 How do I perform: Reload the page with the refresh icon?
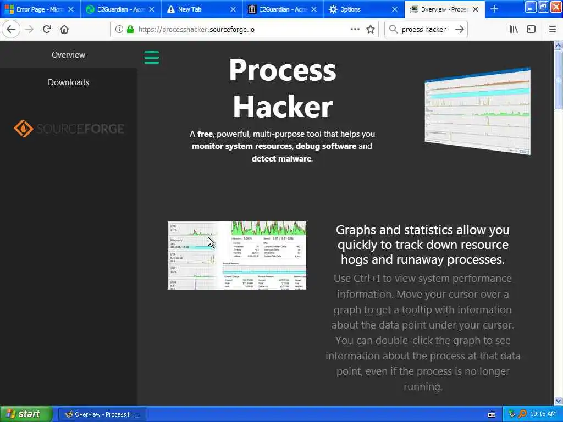(x=47, y=29)
